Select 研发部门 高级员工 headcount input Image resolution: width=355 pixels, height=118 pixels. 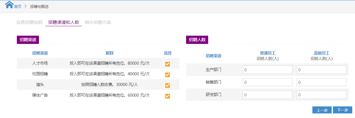322,95
